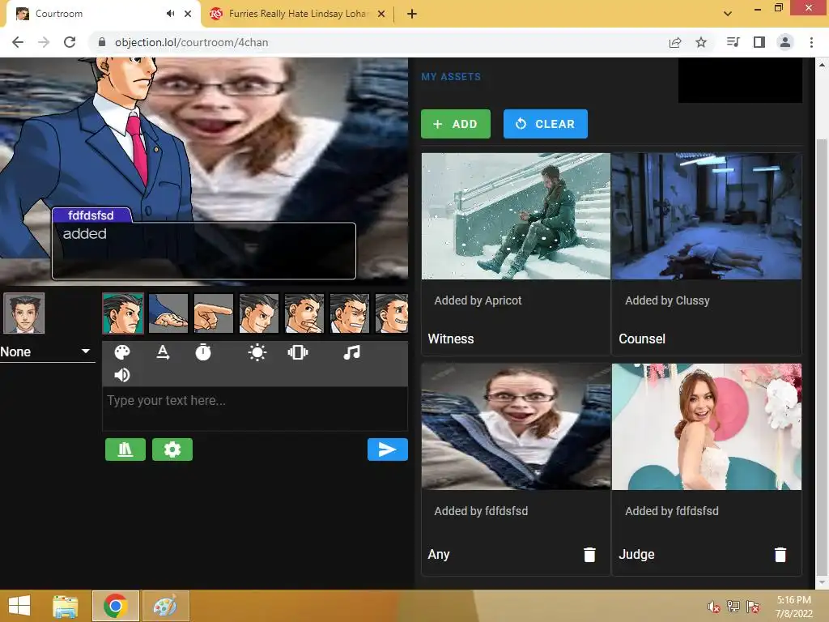Open File Explorer from the taskbar

(65, 606)
